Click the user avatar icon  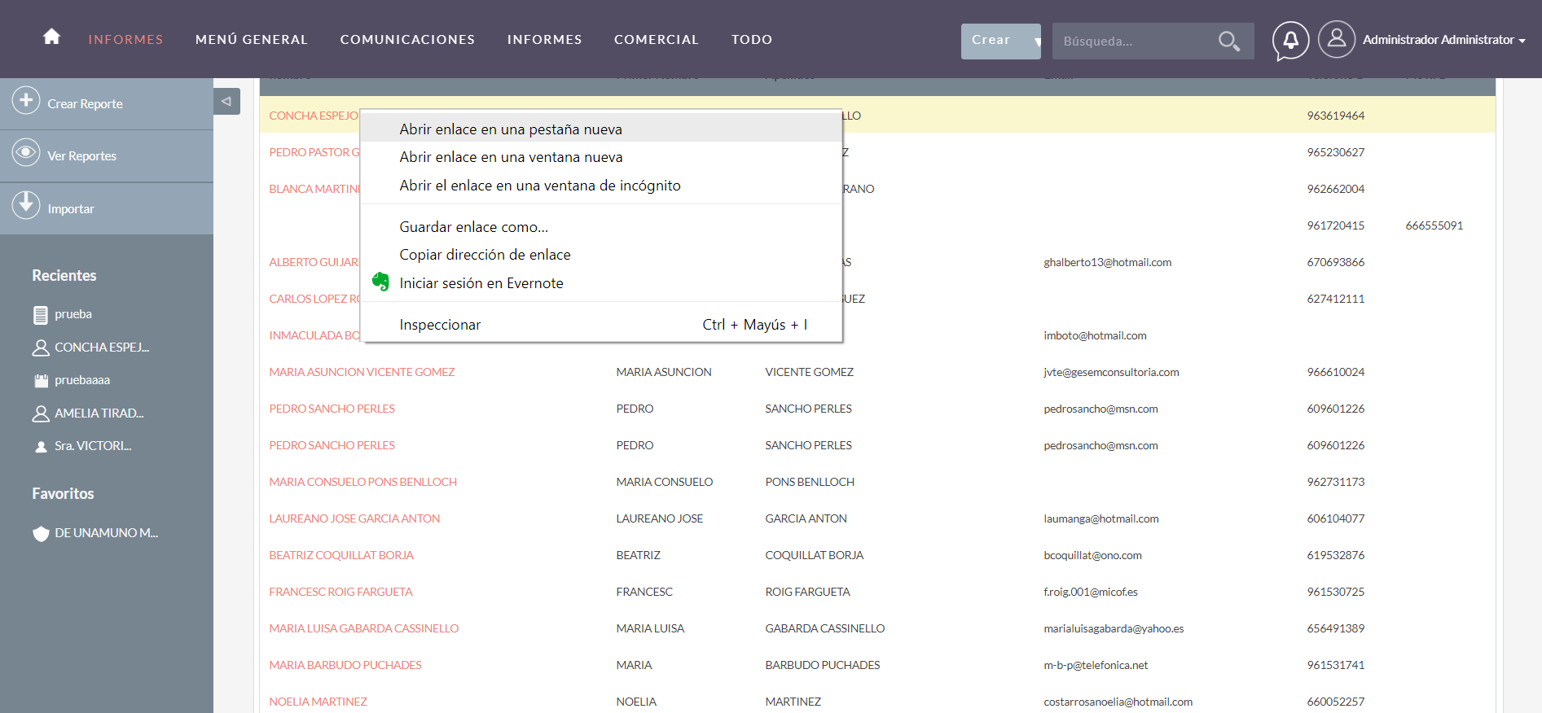(1336, 38)
